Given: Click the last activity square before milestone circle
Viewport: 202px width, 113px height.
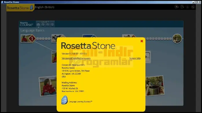Looking at the screenshot, I should pos(170,38).
